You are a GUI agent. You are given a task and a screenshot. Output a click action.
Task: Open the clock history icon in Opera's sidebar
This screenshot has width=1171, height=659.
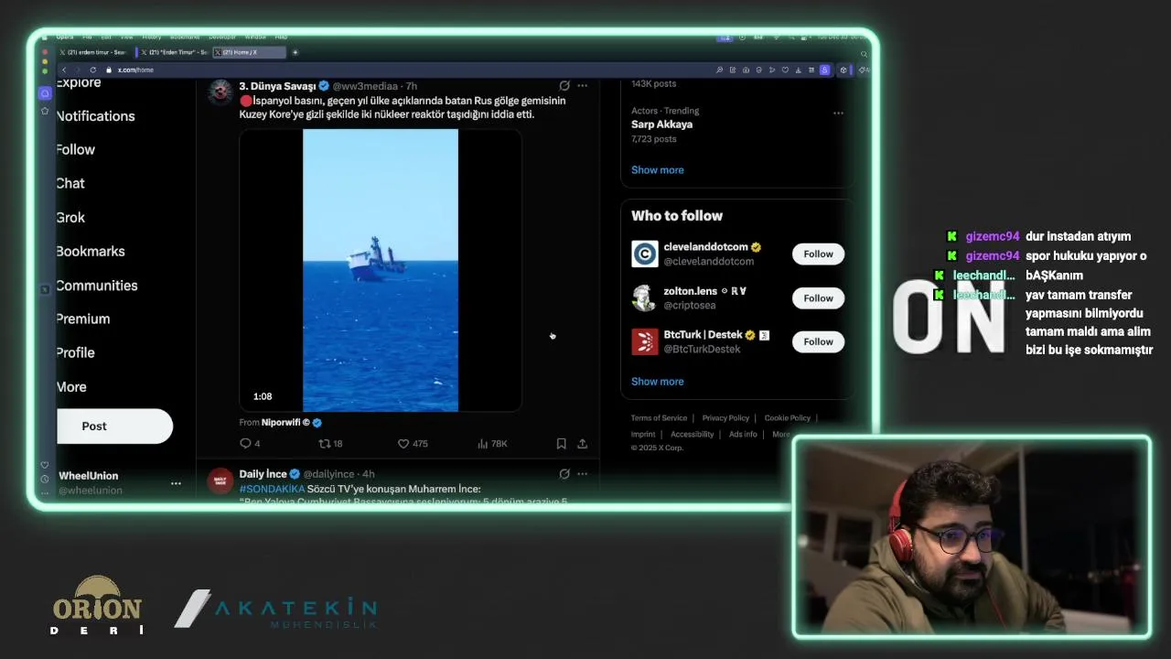pos(45,479)
